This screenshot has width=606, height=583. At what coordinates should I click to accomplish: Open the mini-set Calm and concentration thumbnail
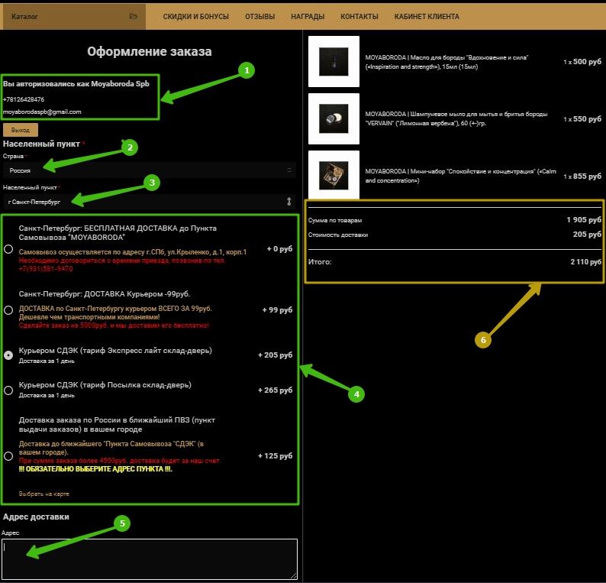(x=334, y=175)
